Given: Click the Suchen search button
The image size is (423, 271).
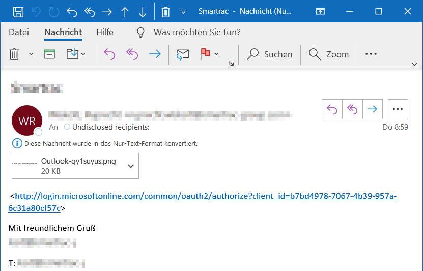Looking at the screenshot, I should click(x=269, y=54).
